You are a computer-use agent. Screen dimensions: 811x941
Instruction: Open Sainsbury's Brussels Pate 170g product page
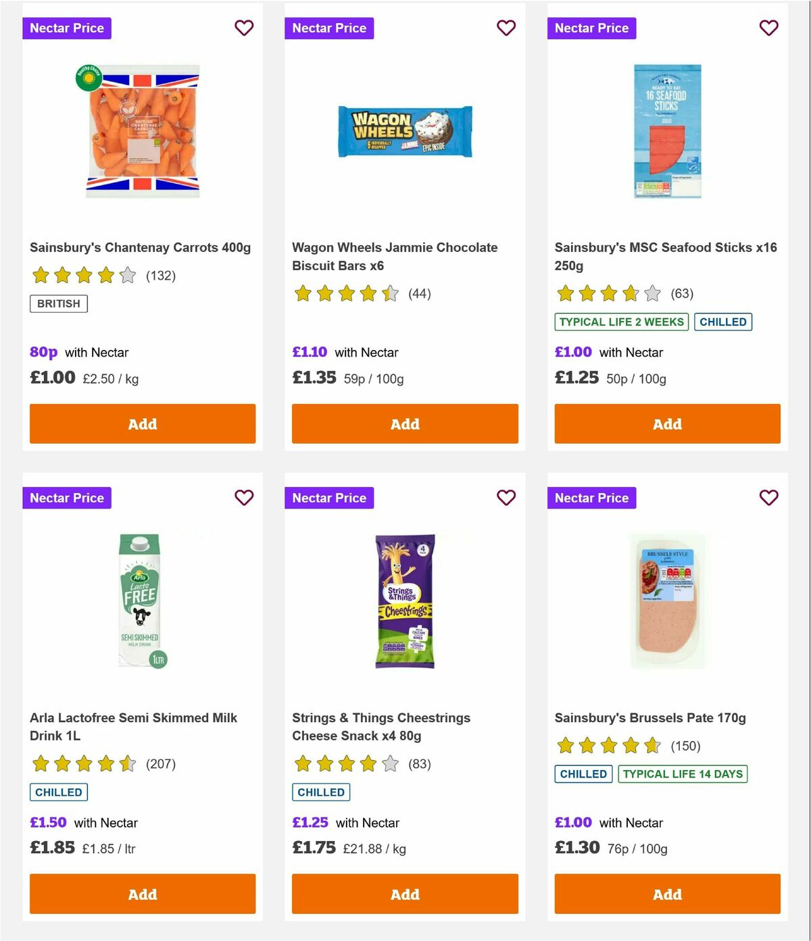[650, 718]
